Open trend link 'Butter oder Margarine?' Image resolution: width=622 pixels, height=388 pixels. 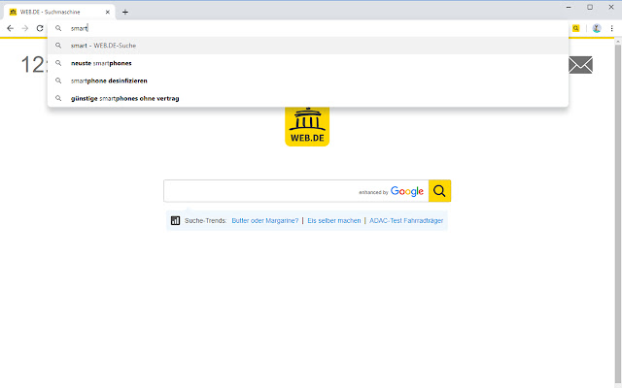(265, 220)
